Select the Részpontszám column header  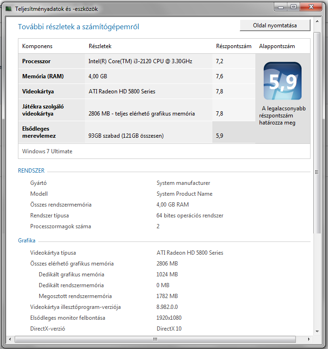click(x=234, y=46)
